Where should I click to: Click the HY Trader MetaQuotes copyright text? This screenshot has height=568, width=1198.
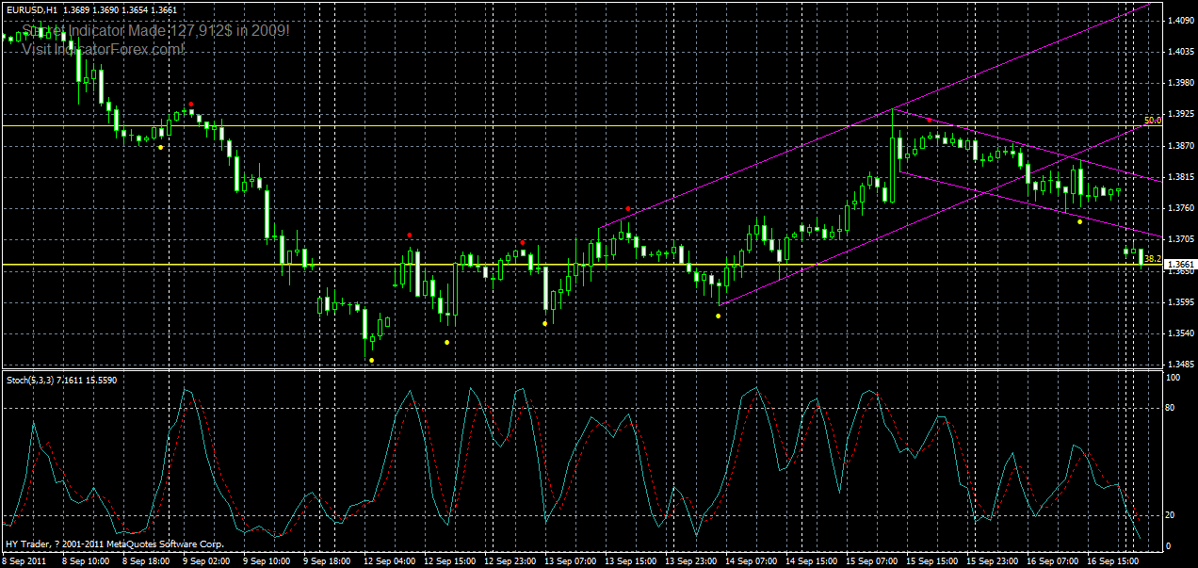(x=113, y=544)
